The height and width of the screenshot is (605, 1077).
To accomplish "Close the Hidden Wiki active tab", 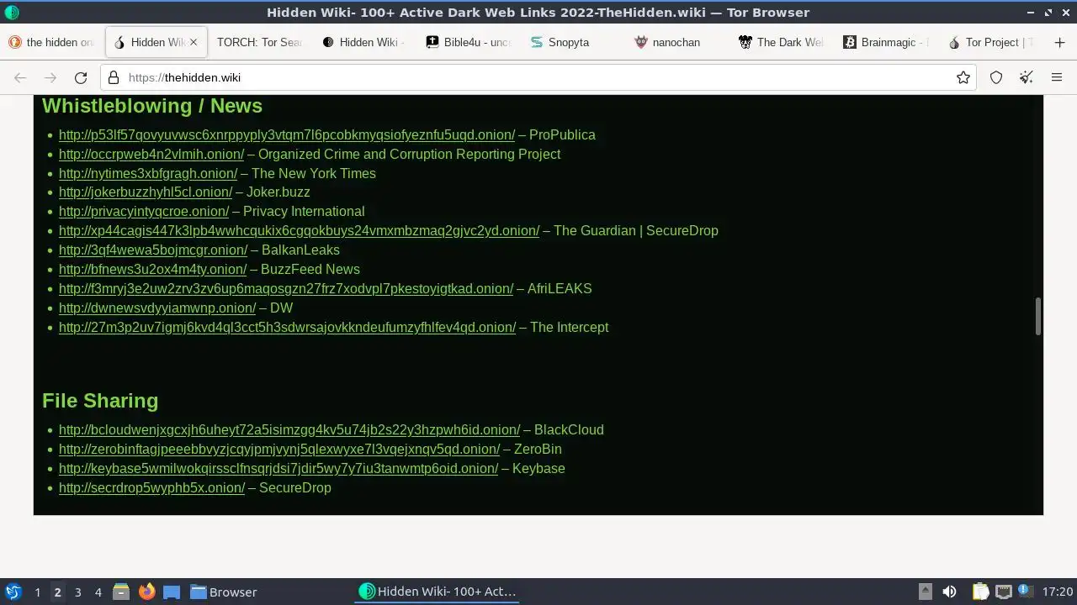I will coord(194,42).
